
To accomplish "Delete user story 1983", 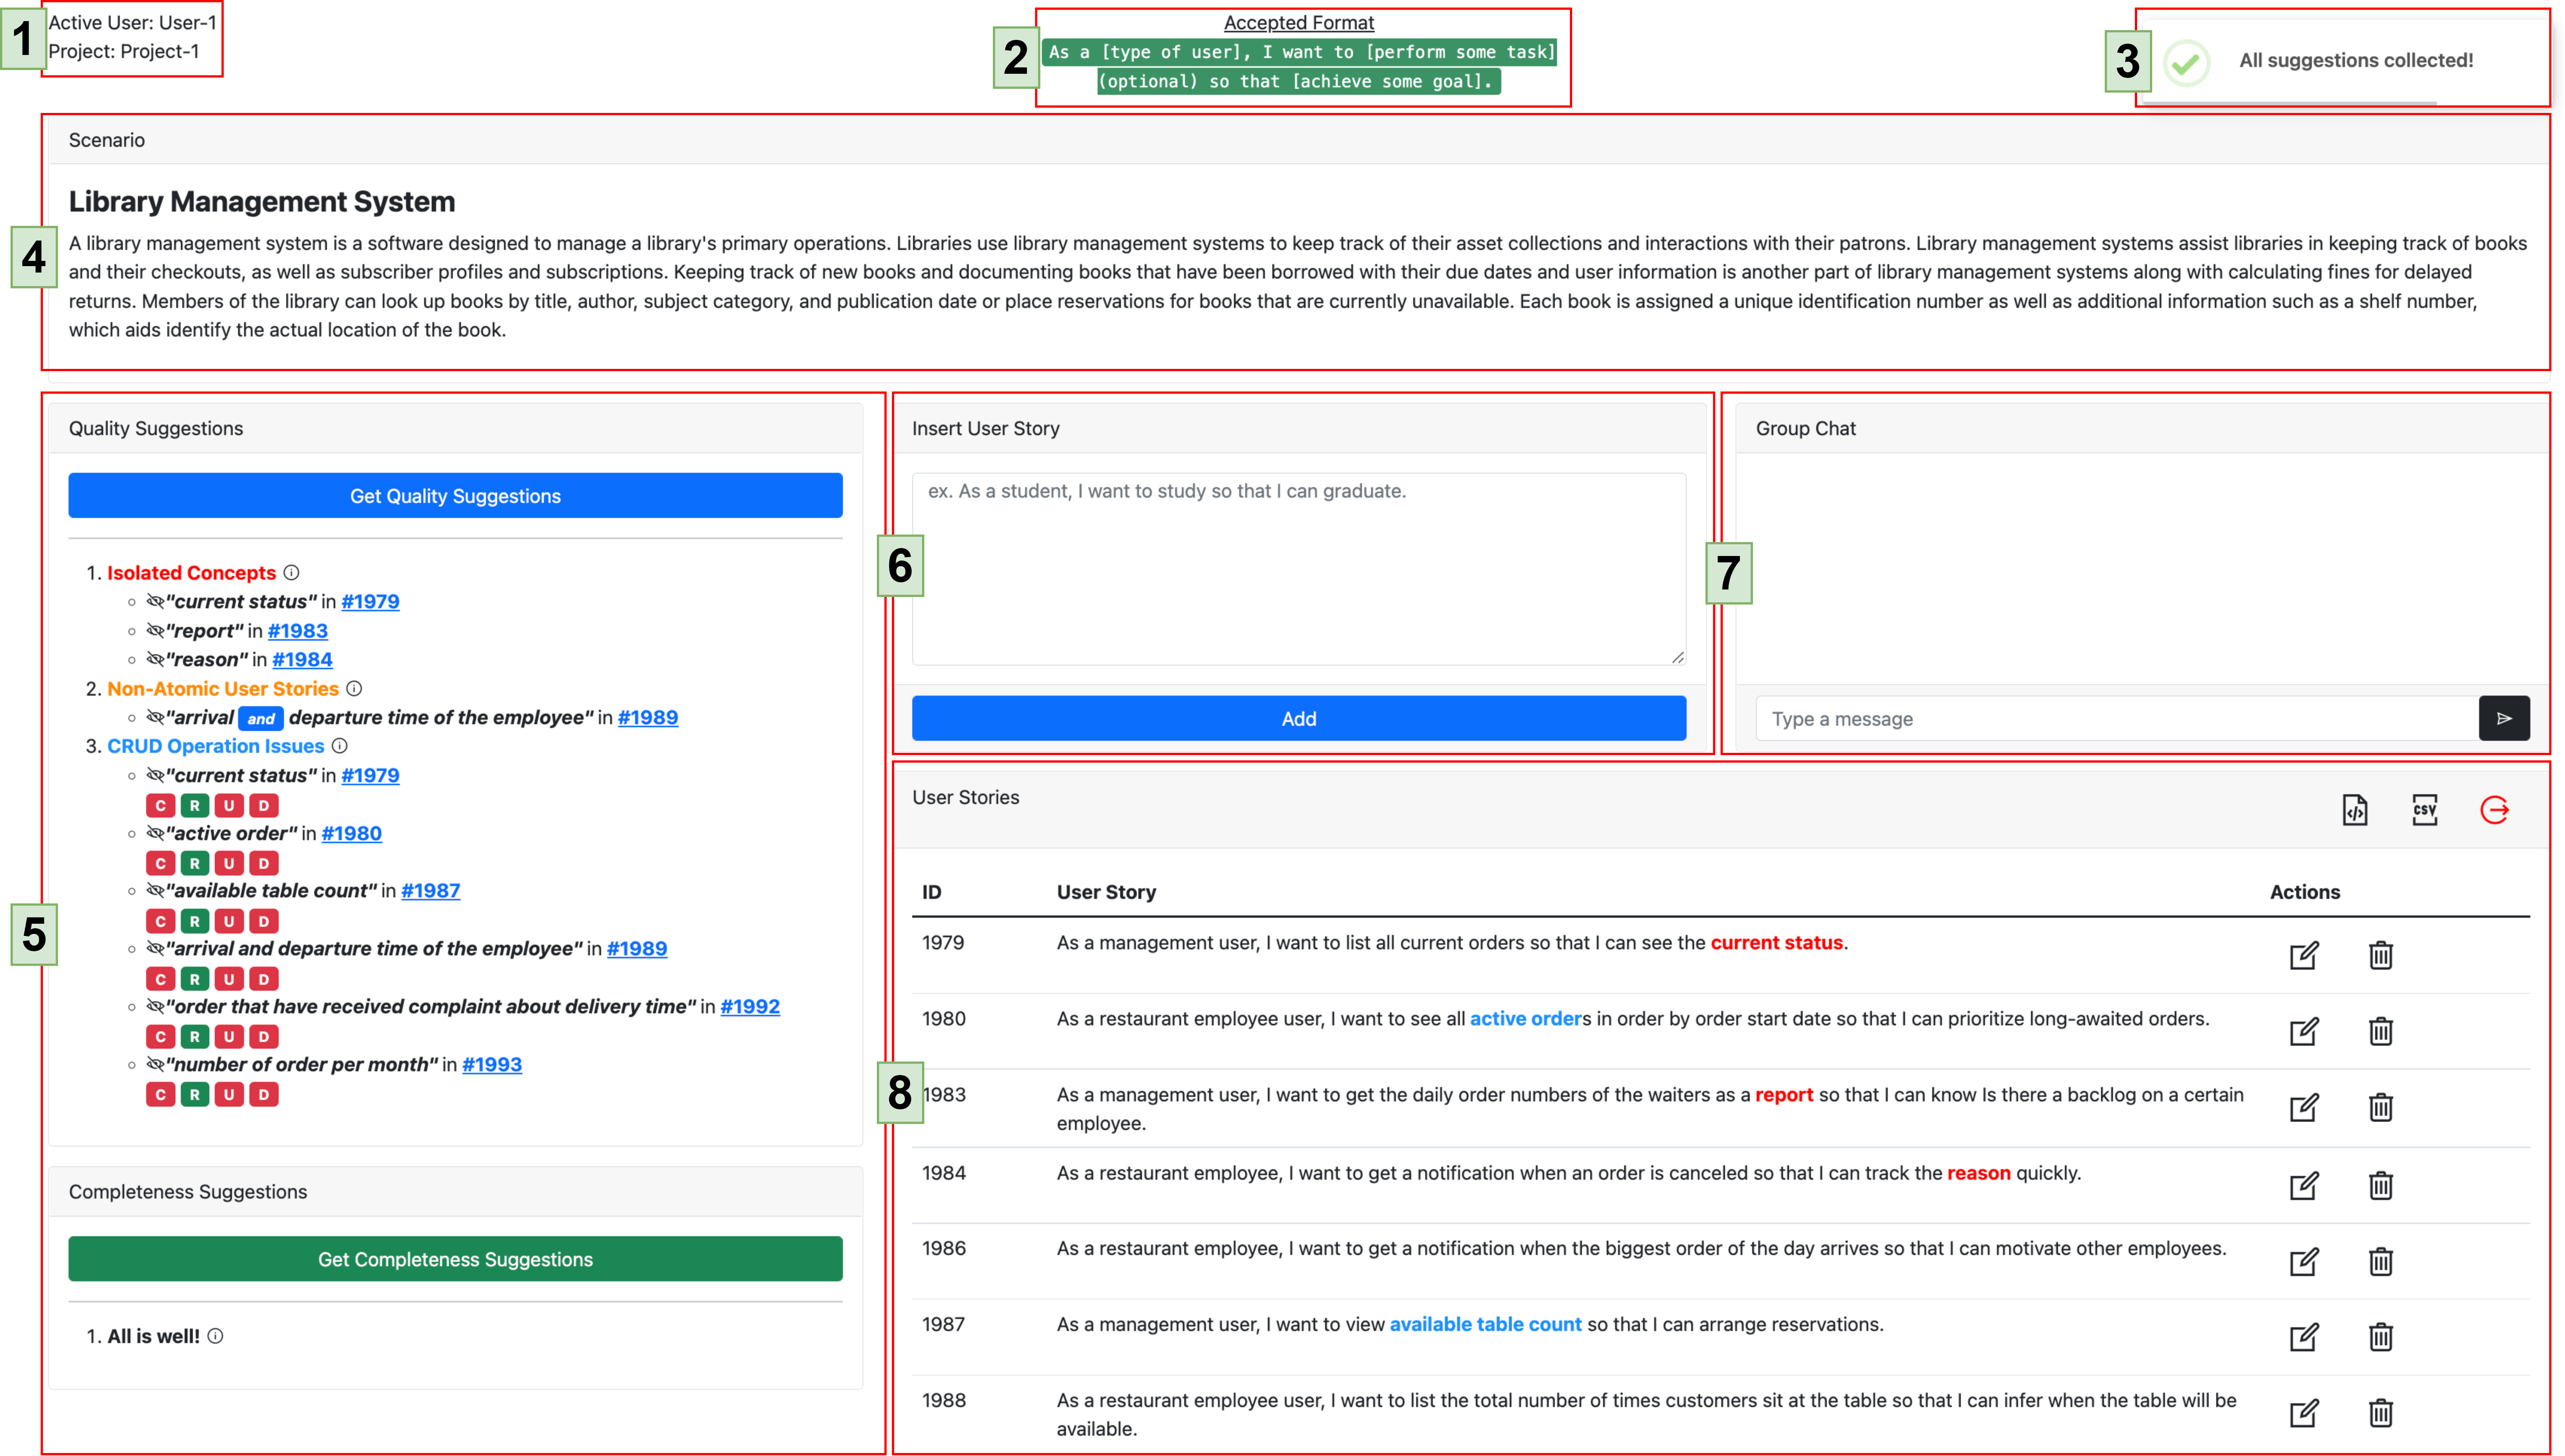I will point(2380,1107).
